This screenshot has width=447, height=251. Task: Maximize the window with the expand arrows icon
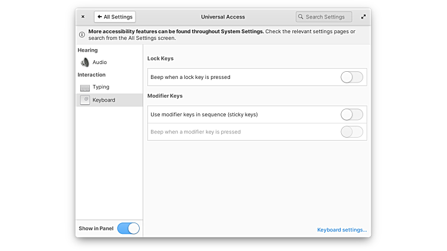click(x=363, y=17)
